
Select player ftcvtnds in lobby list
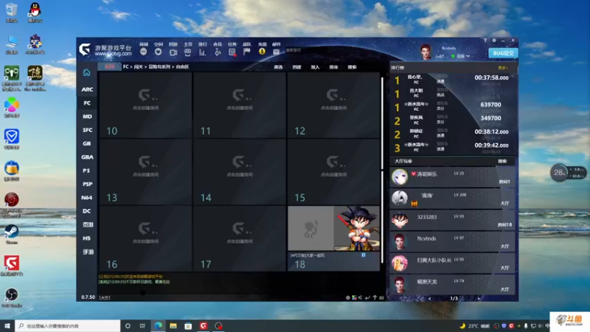pyautogui.click(x=453, y=242)
